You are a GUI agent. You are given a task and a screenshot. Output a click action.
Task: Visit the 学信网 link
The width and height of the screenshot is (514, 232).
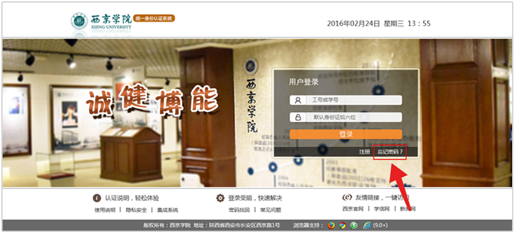382,208
